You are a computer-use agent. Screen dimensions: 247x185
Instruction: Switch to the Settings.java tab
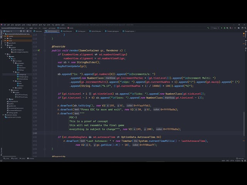81,31
